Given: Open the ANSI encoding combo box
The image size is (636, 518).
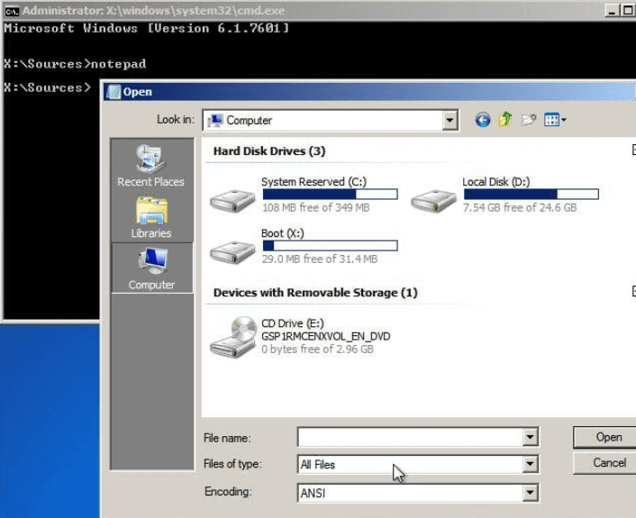Looking at the screenshot, I should pos(418,493).
